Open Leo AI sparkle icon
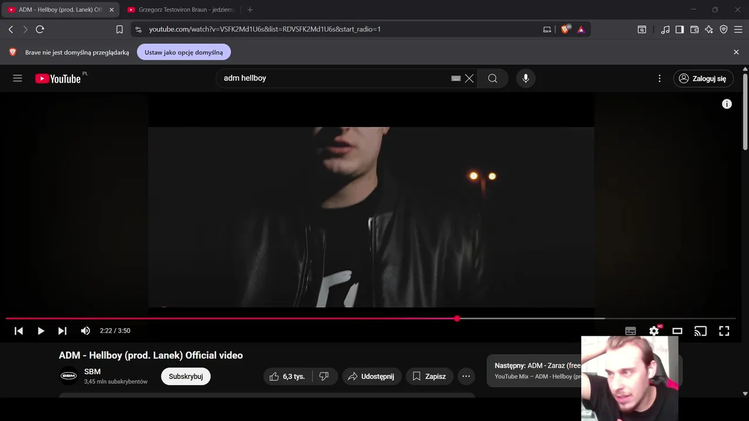749x421 pixels. point(709,29)
